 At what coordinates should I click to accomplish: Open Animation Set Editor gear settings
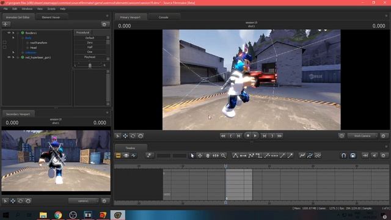tap(104, 24)
